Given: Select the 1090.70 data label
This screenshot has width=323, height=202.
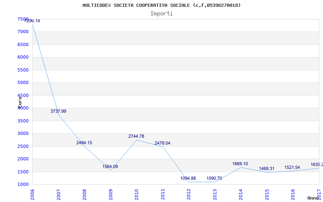Looking at the screenshot, I should coord(214,179).
